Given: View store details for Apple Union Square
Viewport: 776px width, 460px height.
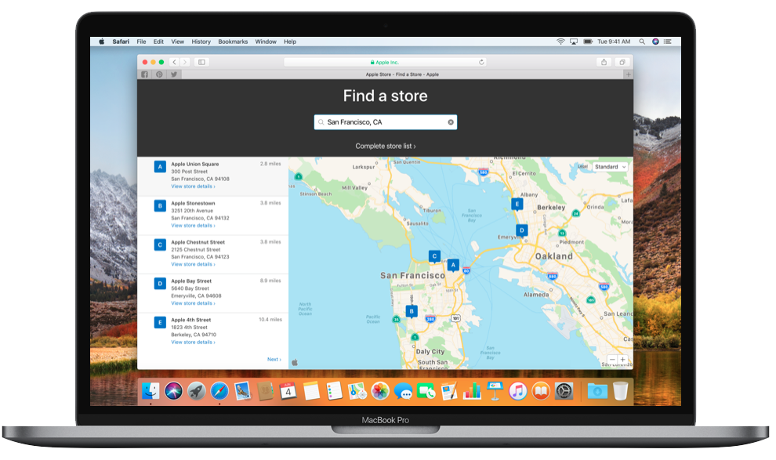Looking at the screenshot, I should click(x=193, y=187).
